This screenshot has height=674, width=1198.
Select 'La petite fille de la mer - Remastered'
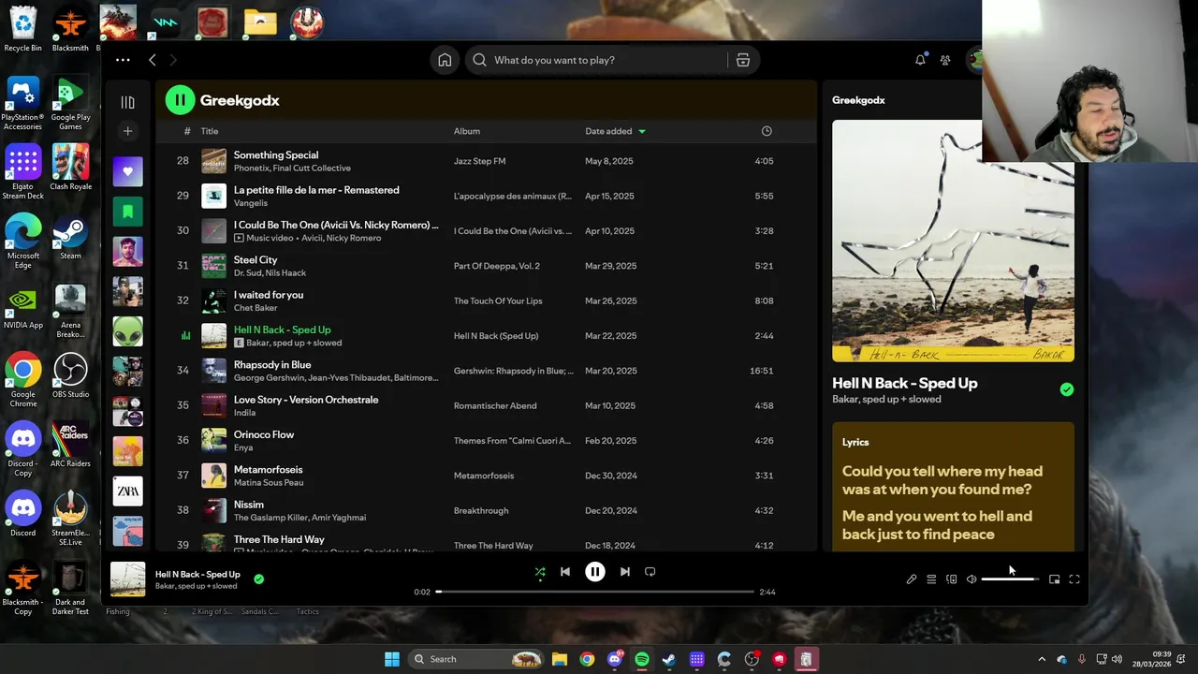(316, 190)
